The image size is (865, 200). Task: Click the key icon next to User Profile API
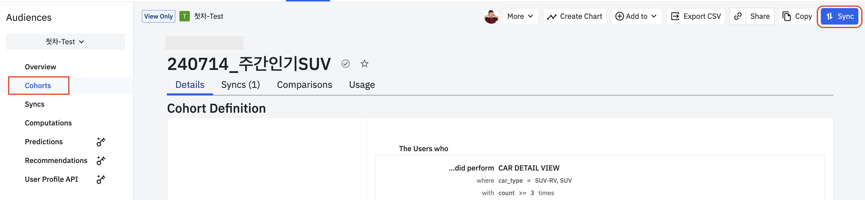101,179
